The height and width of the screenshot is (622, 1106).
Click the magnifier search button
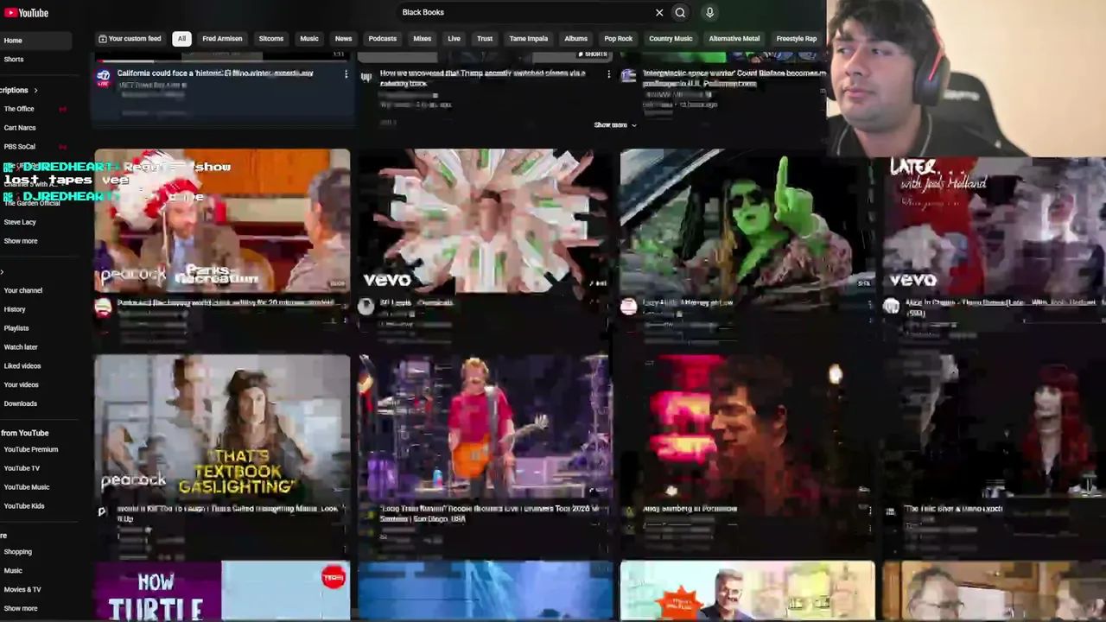[680, 13]
